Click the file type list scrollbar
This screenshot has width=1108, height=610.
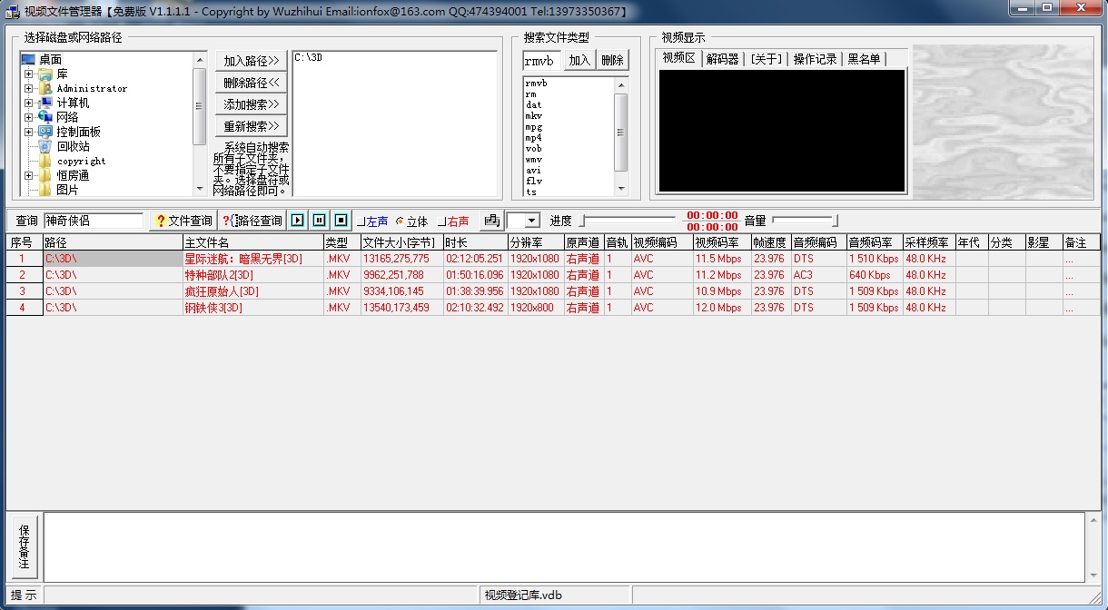click(621, 137)
